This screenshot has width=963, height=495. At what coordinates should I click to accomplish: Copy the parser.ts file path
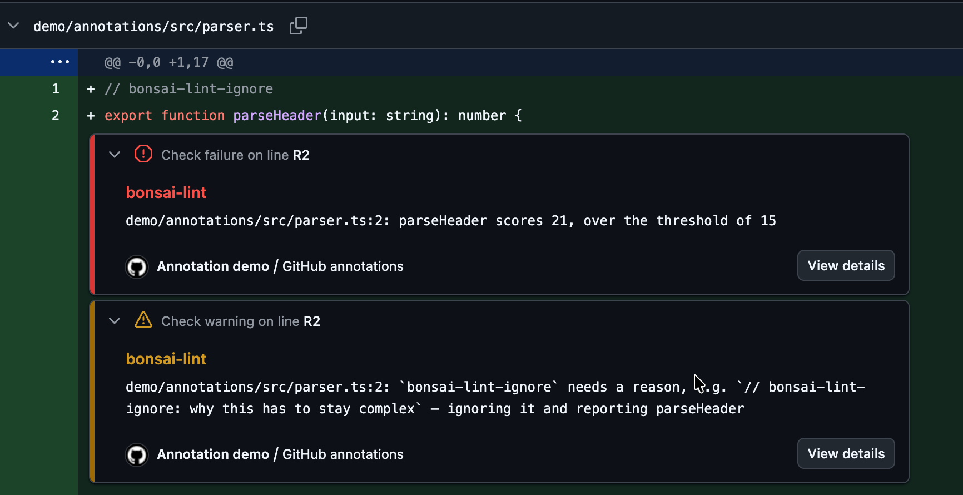(x=299, y=26)
